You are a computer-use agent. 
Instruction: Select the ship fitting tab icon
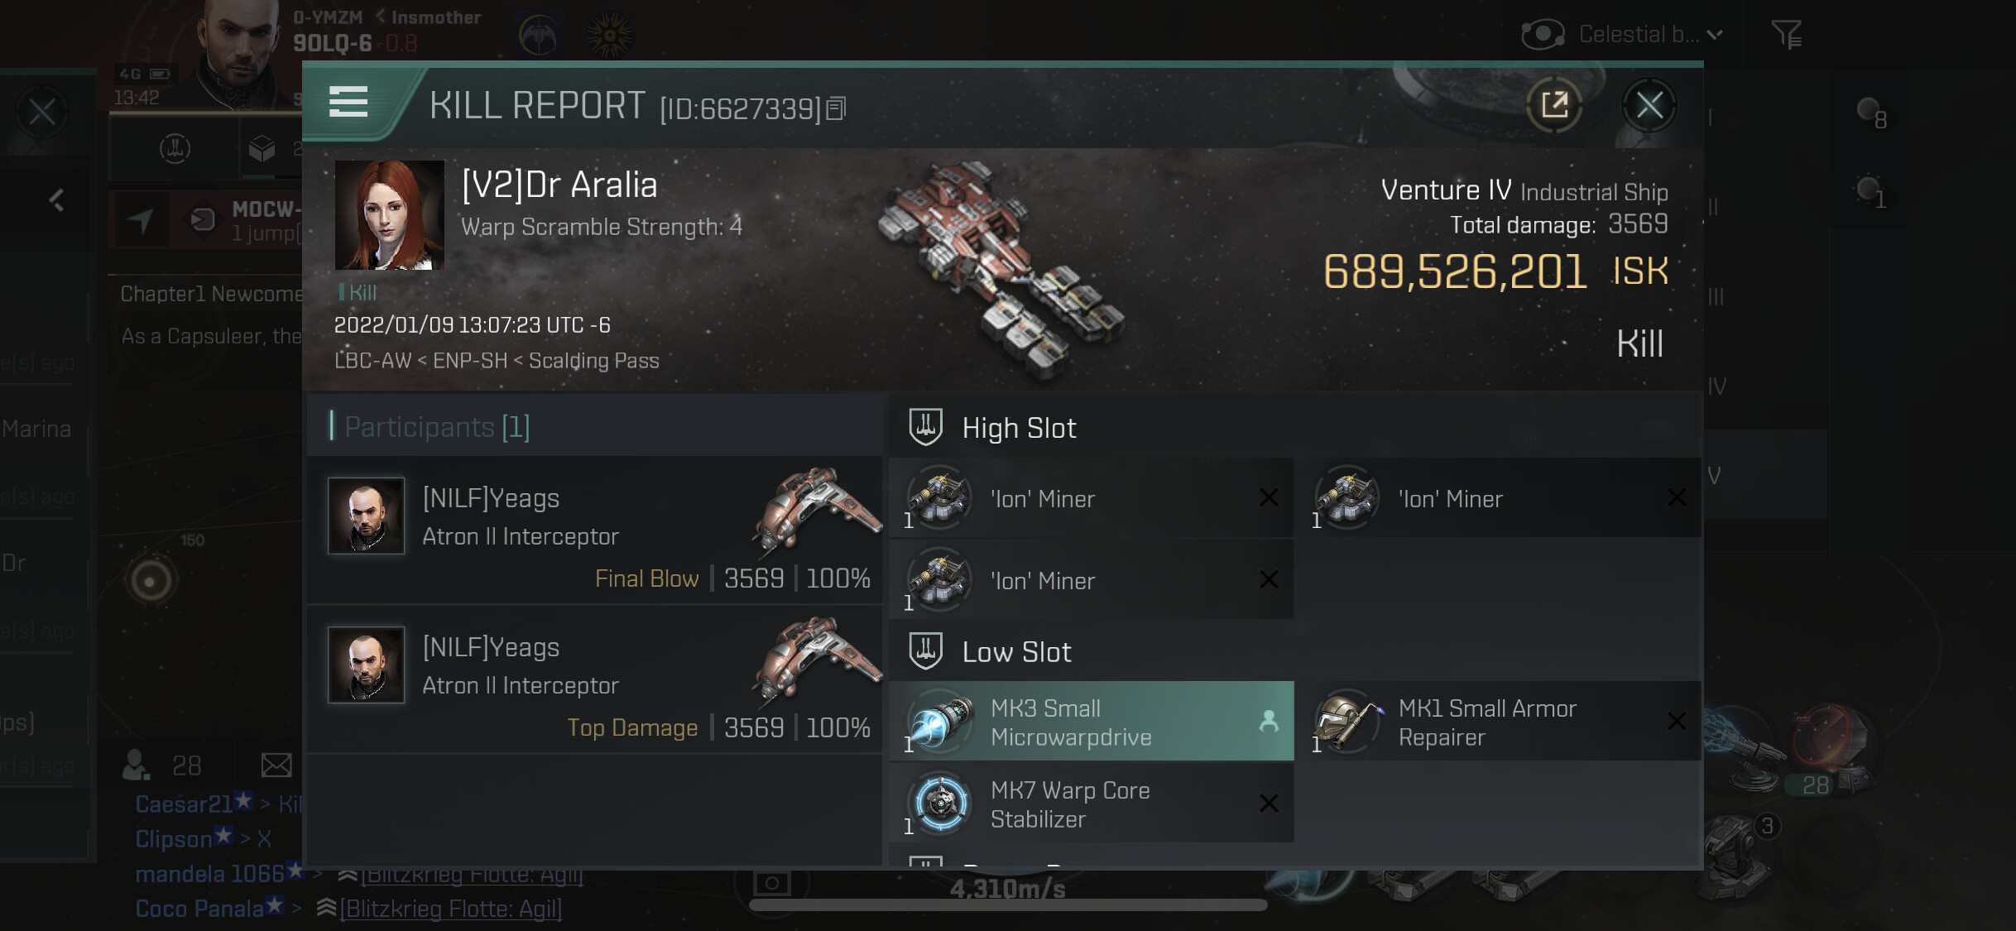[x=175, y=149]
